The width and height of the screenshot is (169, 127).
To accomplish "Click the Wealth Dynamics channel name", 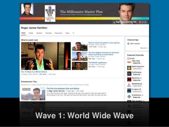I will [x=138, y=67].
